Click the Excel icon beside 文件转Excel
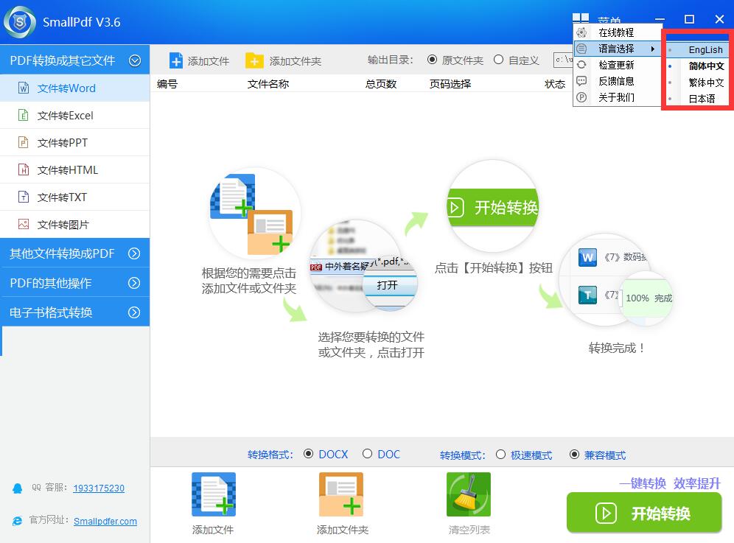Viewport: 734px width, 543px height. tap(24, 115)
